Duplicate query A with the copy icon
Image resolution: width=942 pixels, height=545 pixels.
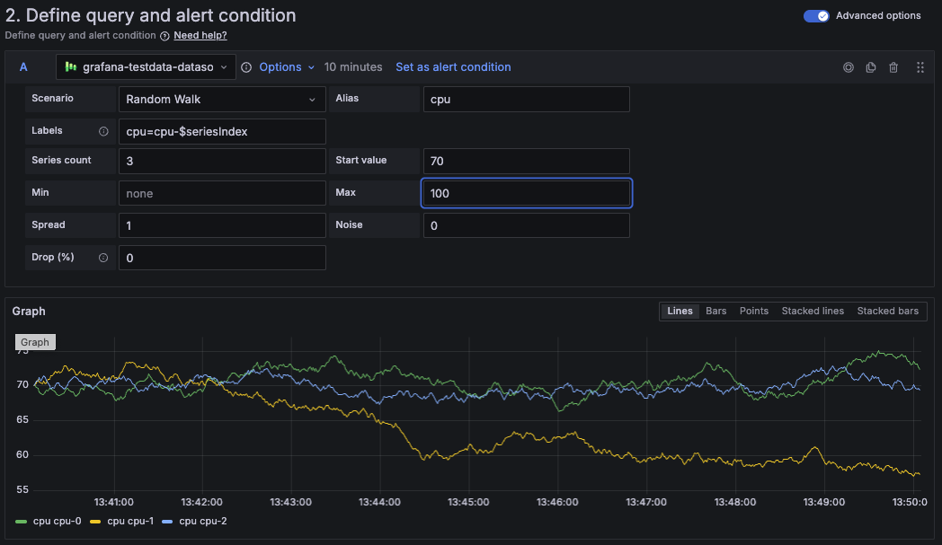870,67
